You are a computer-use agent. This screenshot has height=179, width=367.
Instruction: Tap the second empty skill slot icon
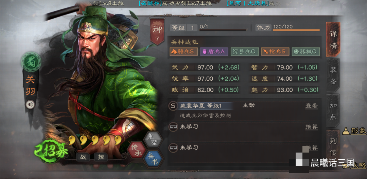coord(173,148)
